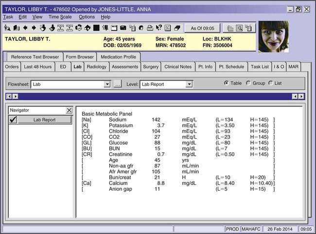This screenshot has height=234, width=316.
Task: Click the black square stop icon
Action: [x=97, y=28]
